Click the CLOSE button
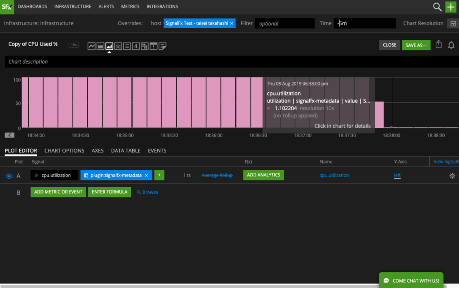The height and width of the screenshot is (288, 459). coord(390,45)
